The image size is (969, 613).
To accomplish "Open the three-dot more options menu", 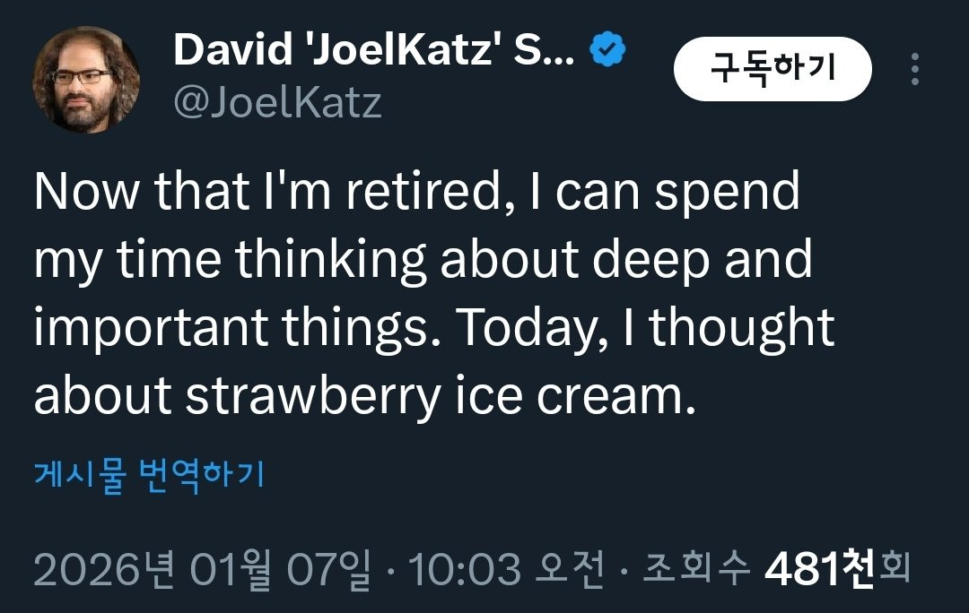I will tap(914, 69).
